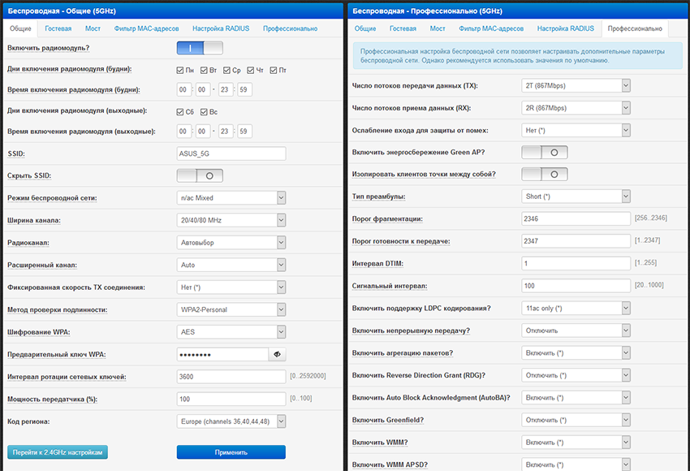This screenshot has width=690, height=471.
Task: Toggle the radio module enable switch
Action: 200,48
